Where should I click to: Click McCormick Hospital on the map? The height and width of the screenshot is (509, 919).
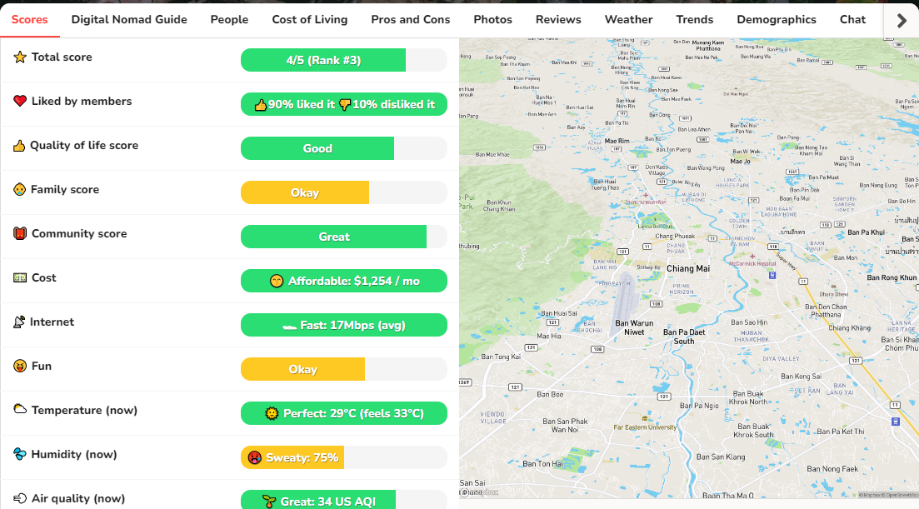point(752,263)
